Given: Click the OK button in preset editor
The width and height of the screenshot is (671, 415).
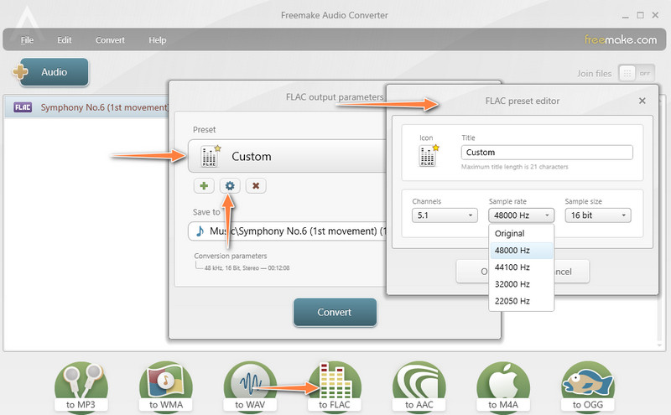Looking at the screenshot, I should (x=472, y=272).
